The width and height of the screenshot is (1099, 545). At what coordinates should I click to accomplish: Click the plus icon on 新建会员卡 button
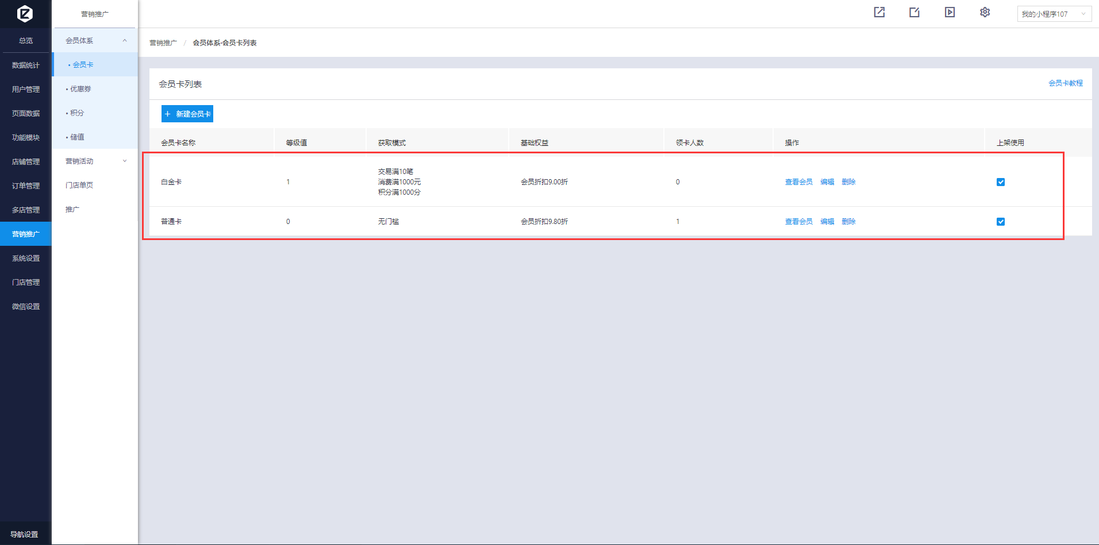pyautogui.click(x=168, y=114)
